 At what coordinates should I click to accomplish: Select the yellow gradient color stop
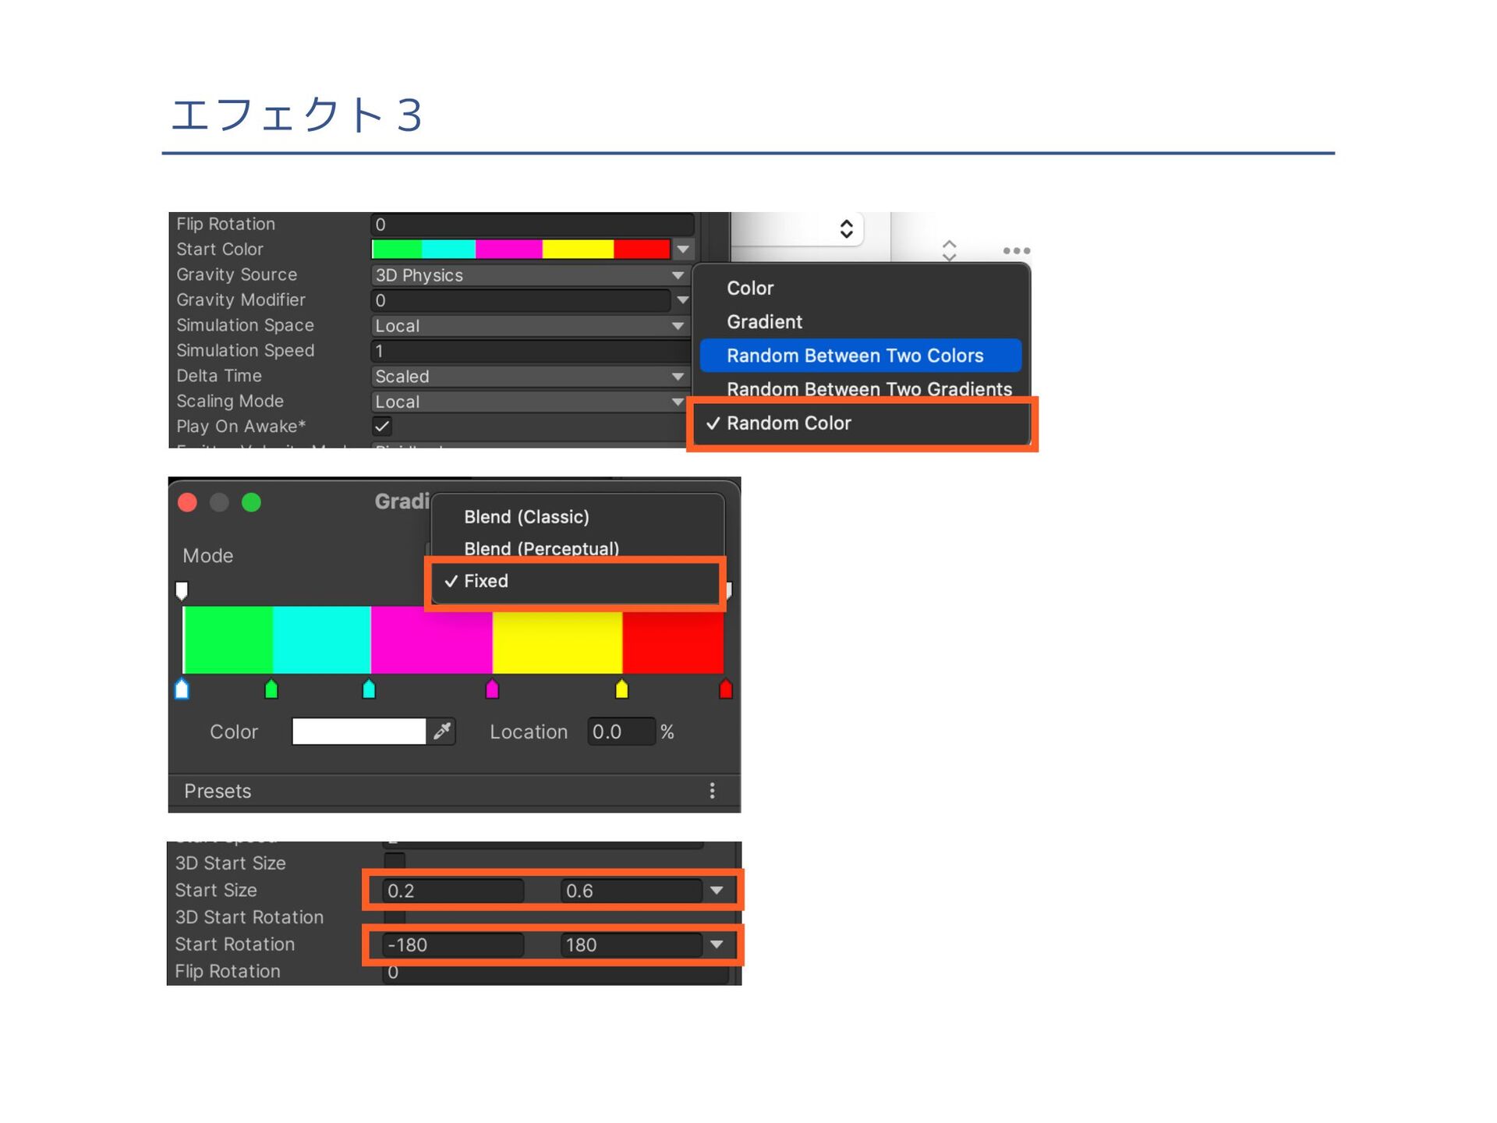tap(621, 689)
